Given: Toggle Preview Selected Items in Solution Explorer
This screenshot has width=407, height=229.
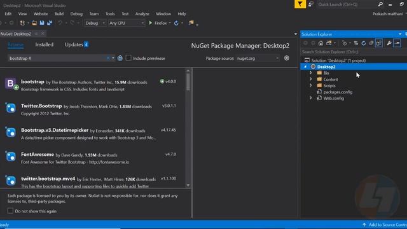Looking at the screenshot, I should (397, 43).
